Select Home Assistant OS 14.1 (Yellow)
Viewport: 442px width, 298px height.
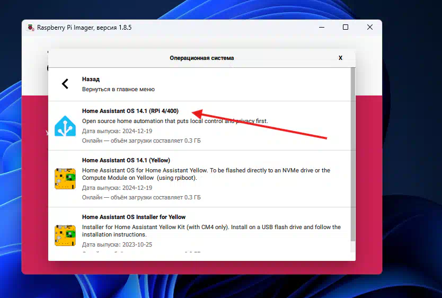point(200,179)
